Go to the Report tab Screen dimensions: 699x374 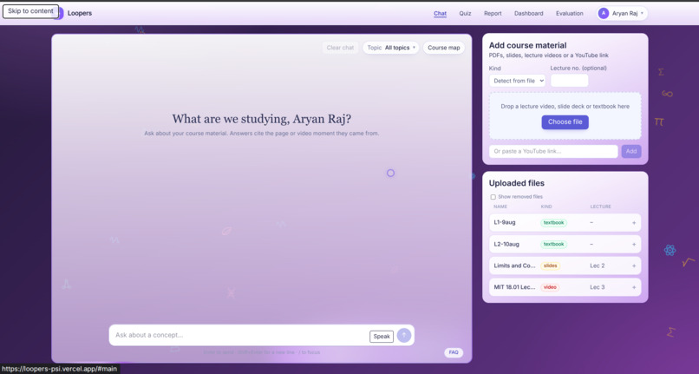click(493, 13)
